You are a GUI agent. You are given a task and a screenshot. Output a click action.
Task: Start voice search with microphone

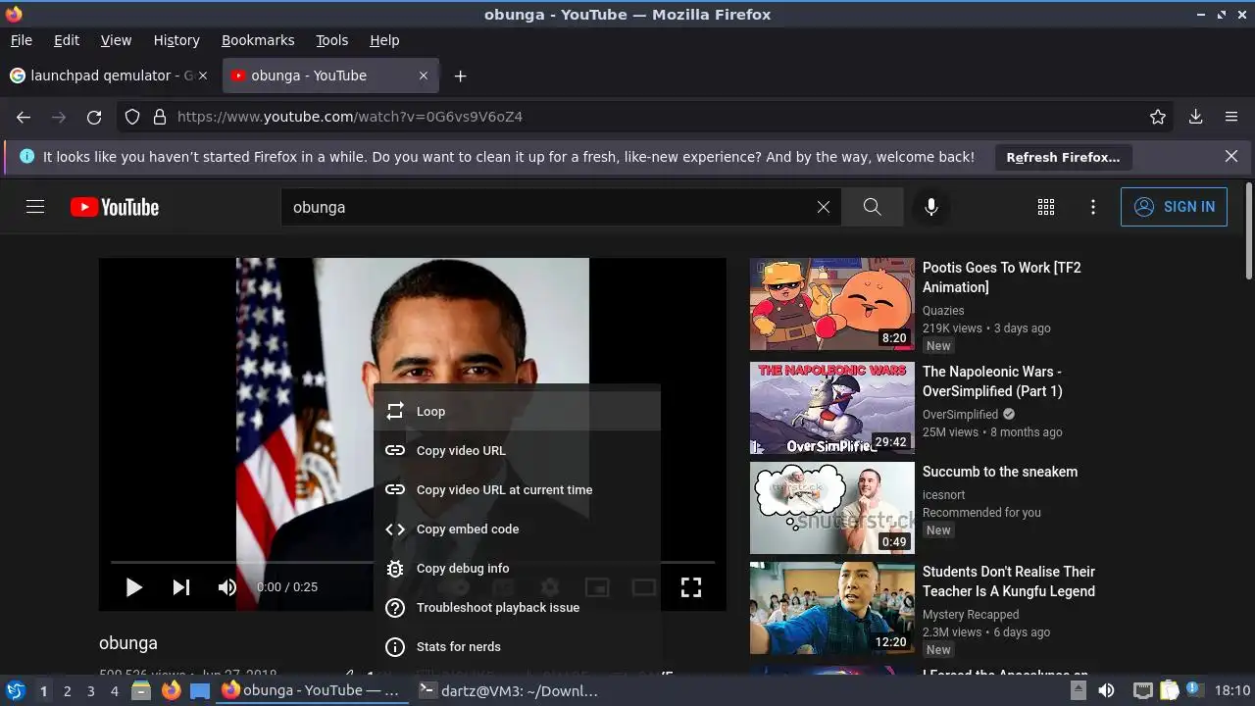931,207
